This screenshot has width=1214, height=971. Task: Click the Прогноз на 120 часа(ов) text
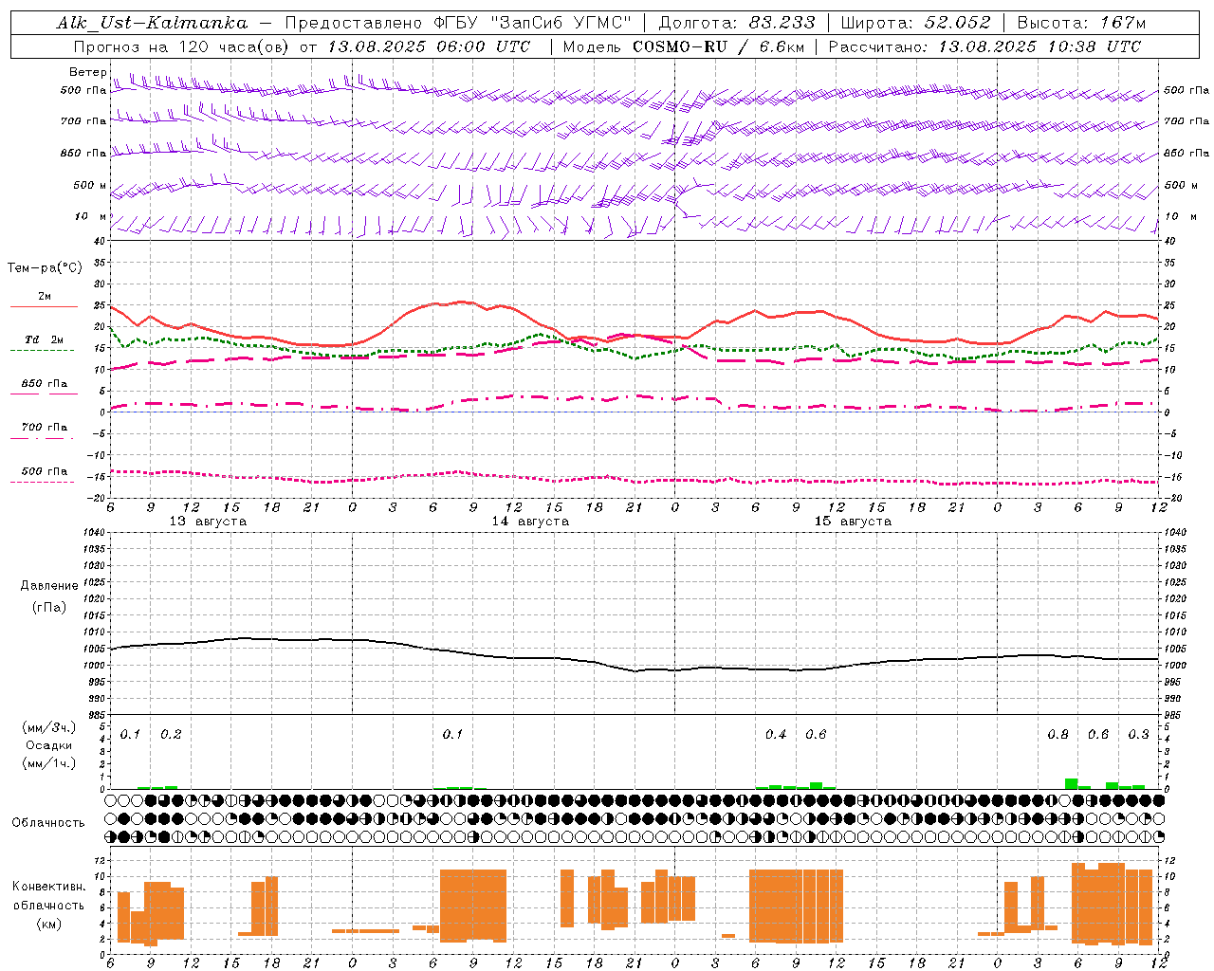coord(181,46)
